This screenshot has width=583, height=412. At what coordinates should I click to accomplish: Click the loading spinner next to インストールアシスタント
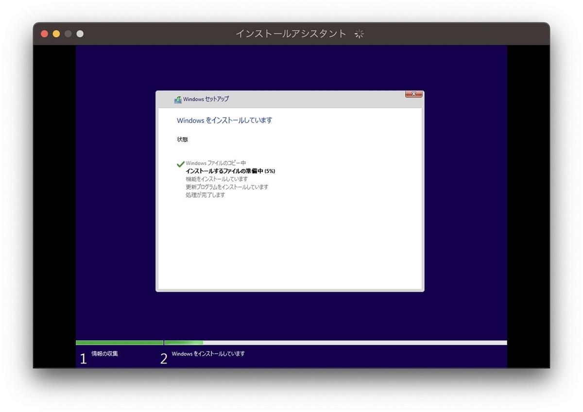tap(359, 34)
